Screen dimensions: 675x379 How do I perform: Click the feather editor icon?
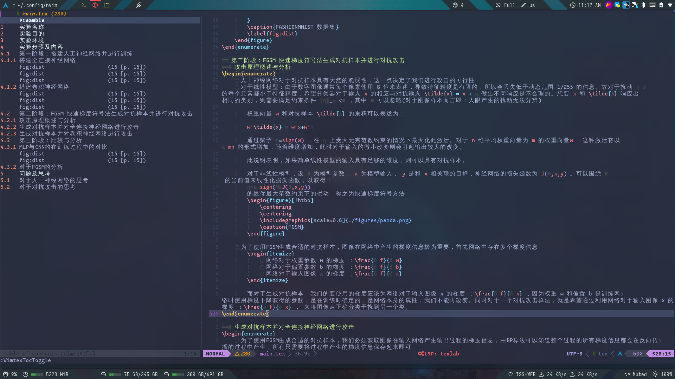(x=139, y=5)
